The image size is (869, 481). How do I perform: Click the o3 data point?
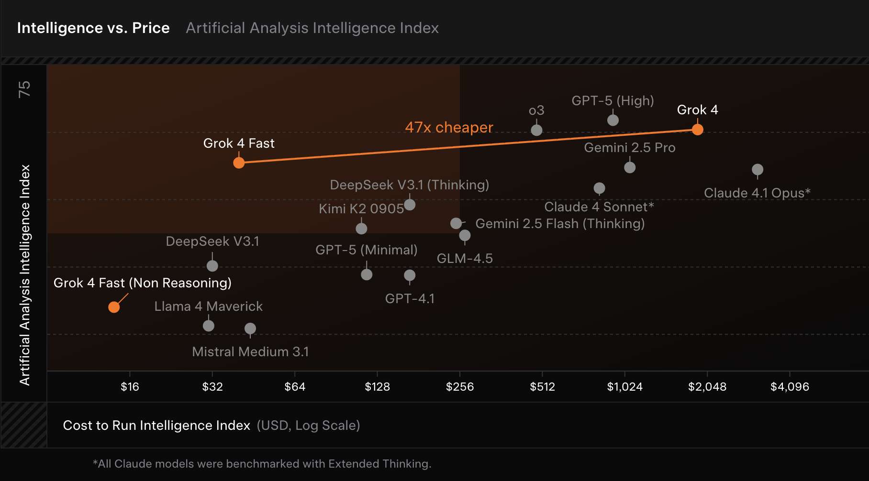tap(537, 130)
